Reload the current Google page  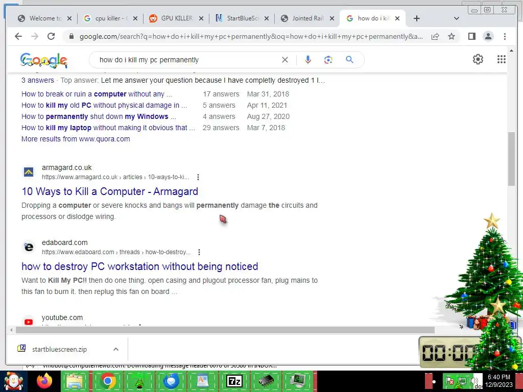point(51,36)
